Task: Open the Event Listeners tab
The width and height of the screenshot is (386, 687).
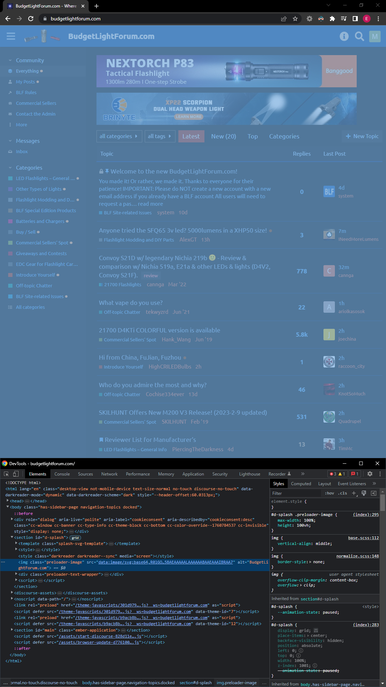Action: (352, 483)
